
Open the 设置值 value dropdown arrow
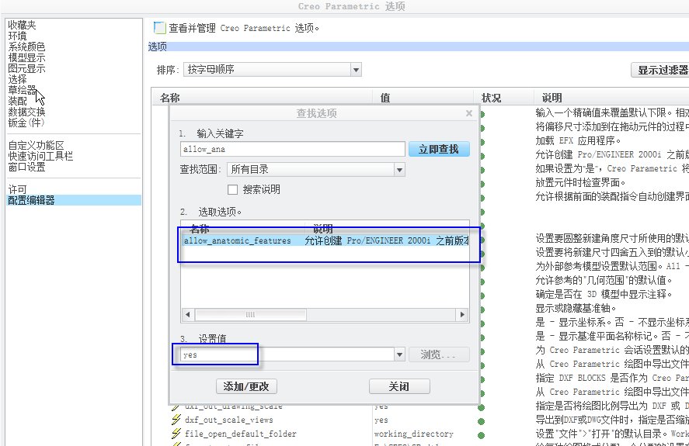pos(399,354)
